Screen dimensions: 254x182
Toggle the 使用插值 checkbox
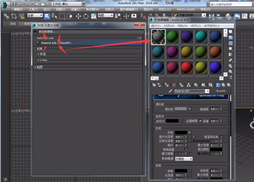click(x=186, y=149)
